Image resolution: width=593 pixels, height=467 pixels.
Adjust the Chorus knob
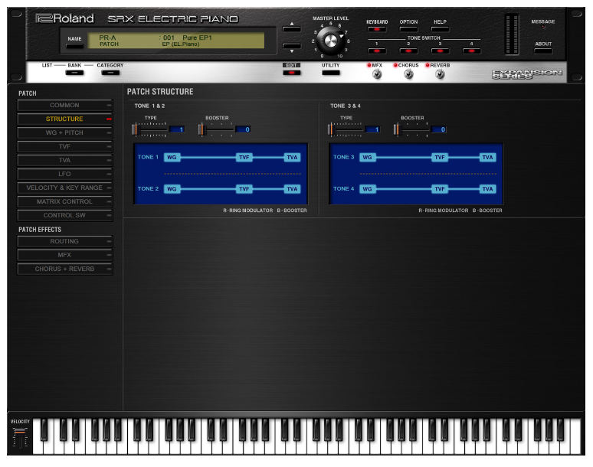(x=408, y=74)
